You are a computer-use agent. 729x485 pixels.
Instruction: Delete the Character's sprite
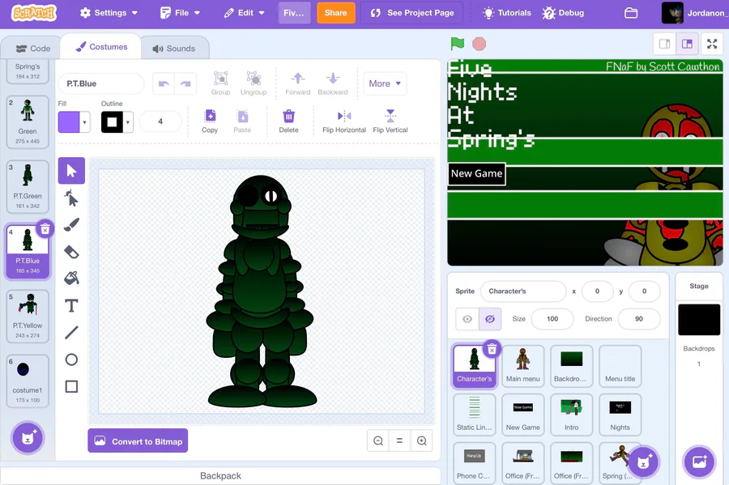pyautogui.click(x=492, y=349)
